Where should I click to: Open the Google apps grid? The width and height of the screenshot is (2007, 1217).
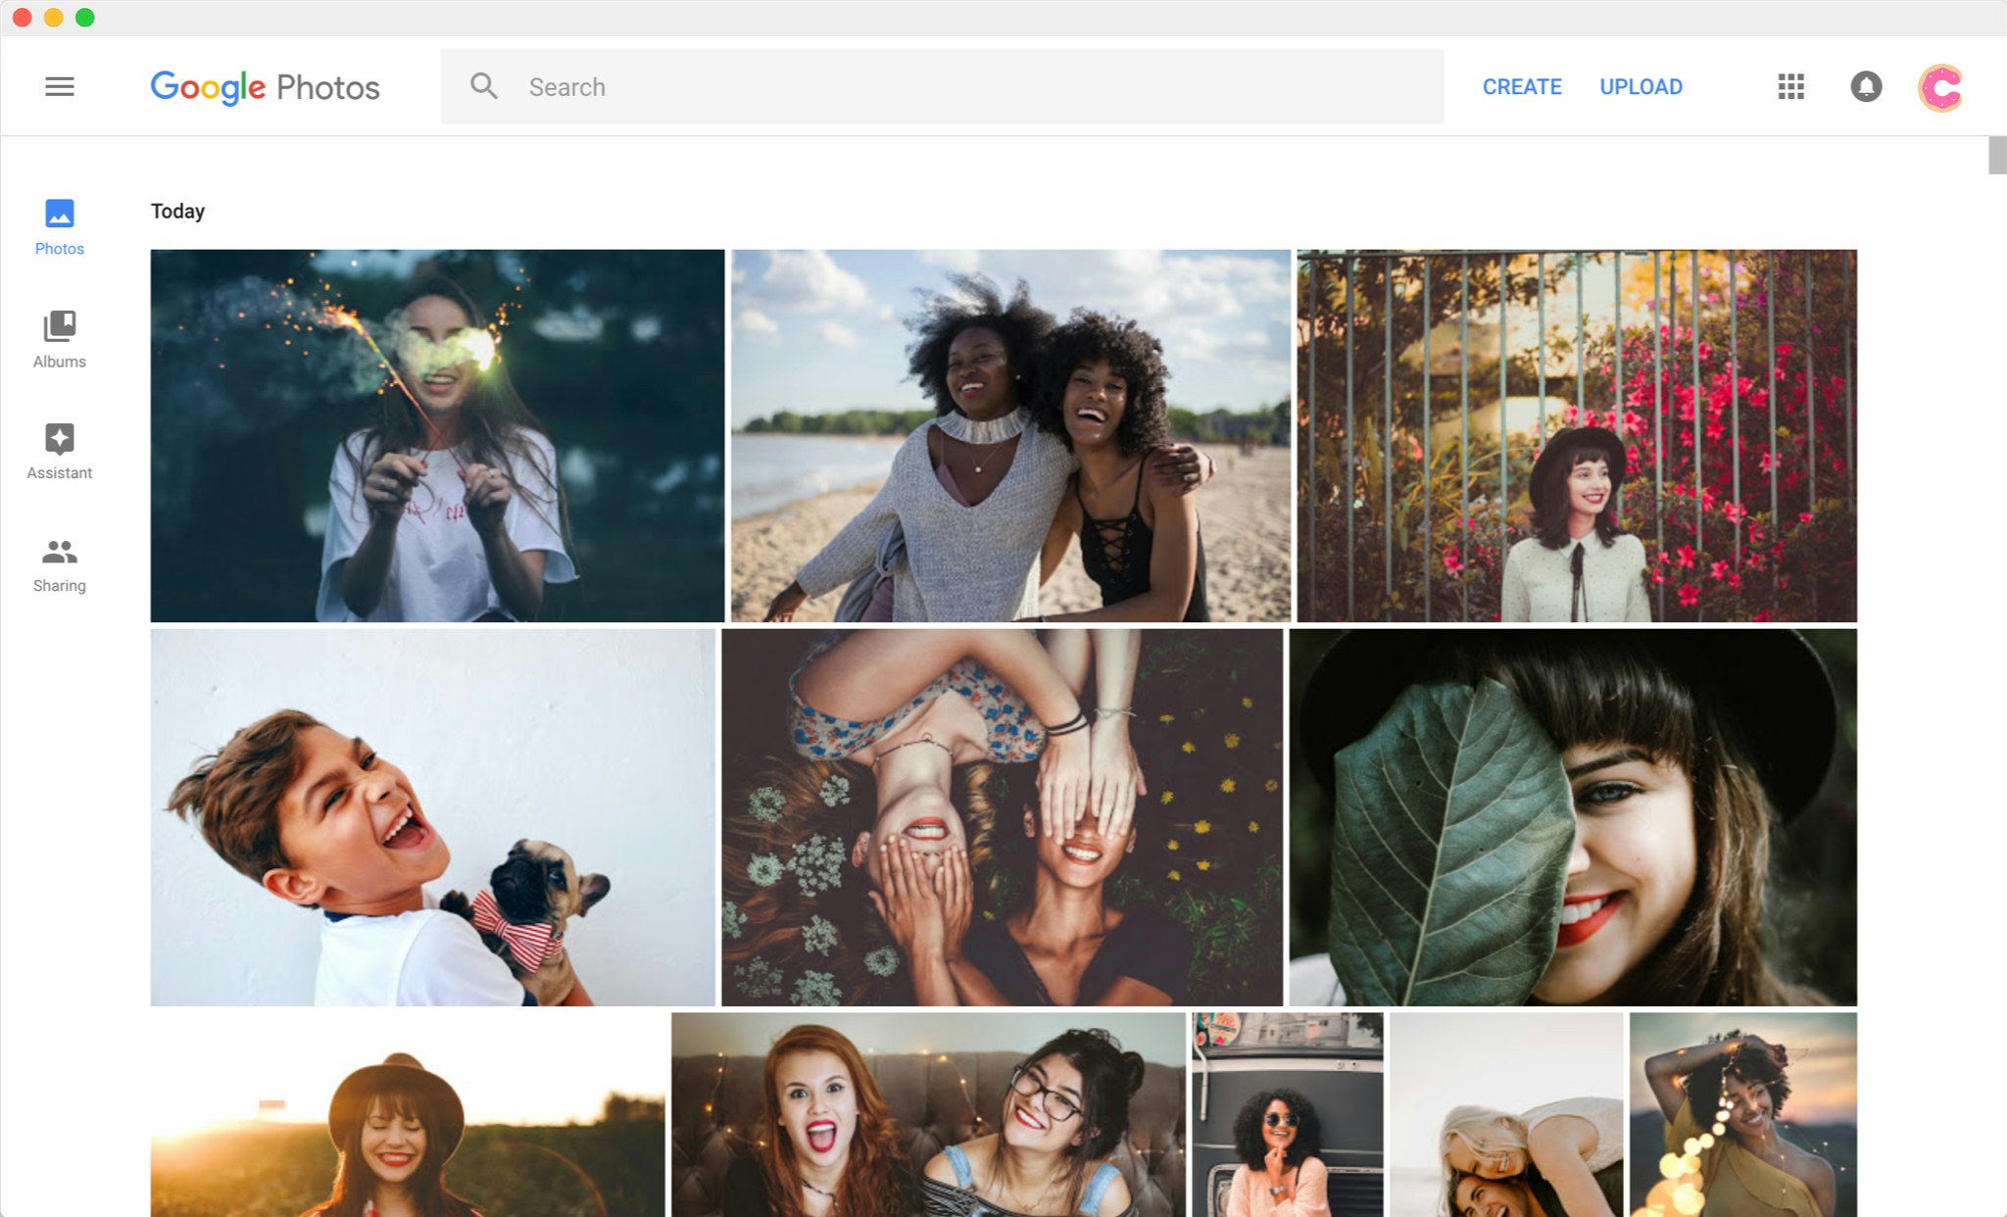click(x=1790, y=86)
